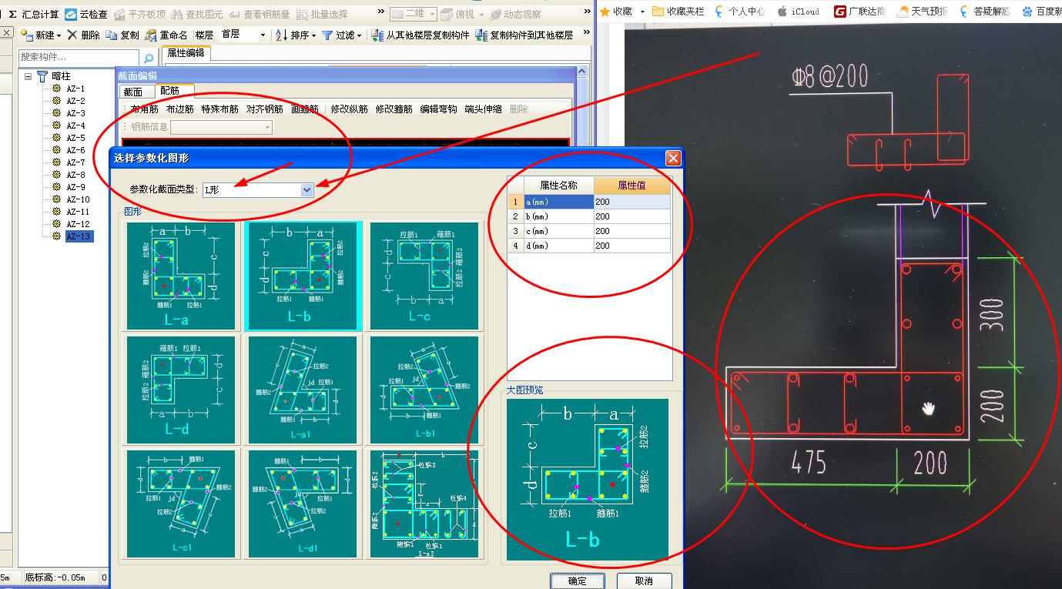
Task: Select AZ-13 in the tree
Action: click(x=79, y=236)
